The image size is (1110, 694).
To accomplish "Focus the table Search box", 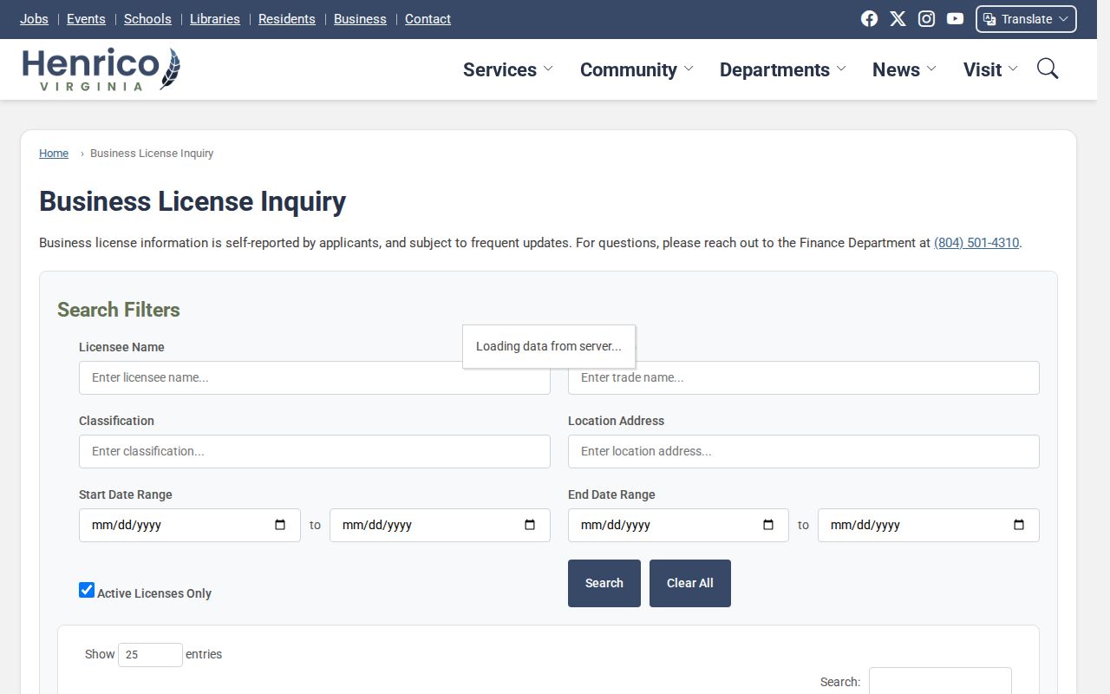I will click(940, 681).
